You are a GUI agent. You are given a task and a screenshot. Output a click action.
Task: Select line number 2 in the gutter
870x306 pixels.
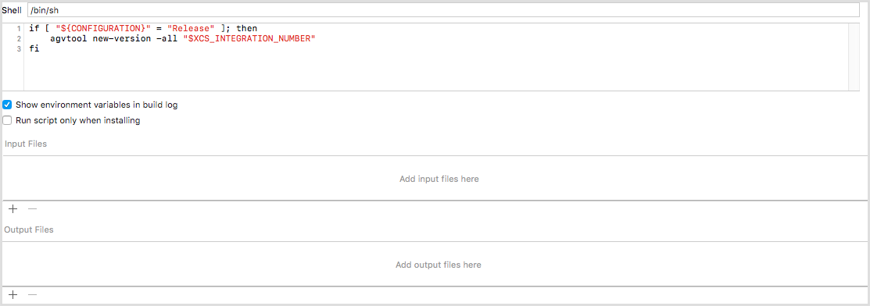[19, 39]
